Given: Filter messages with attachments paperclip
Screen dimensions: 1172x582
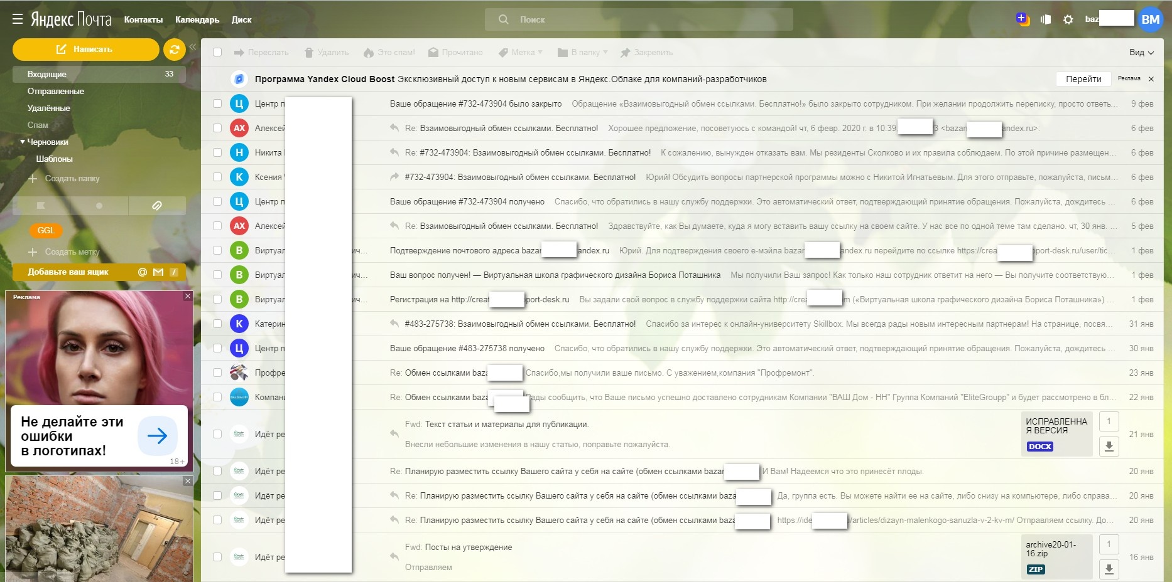Looking at the screenshot, I should 157,205.
